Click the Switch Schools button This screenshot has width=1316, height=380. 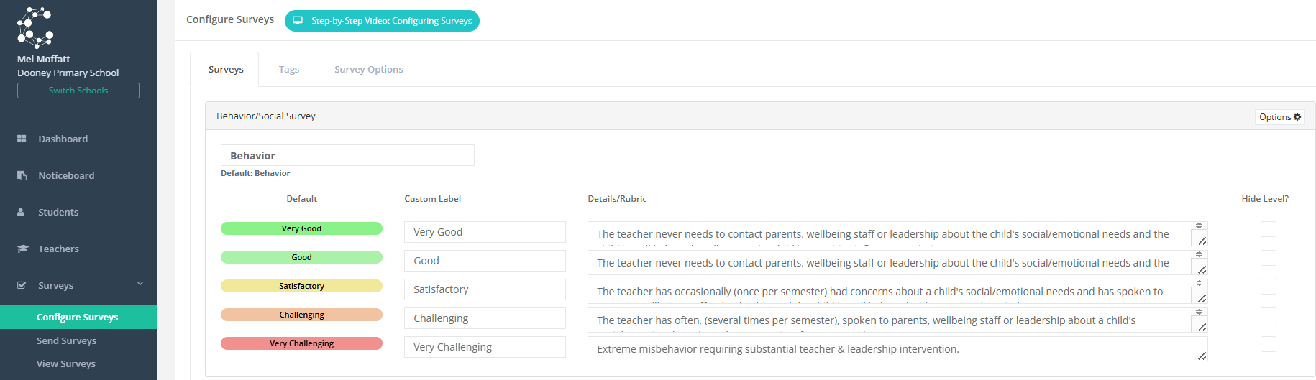[78, 91]
